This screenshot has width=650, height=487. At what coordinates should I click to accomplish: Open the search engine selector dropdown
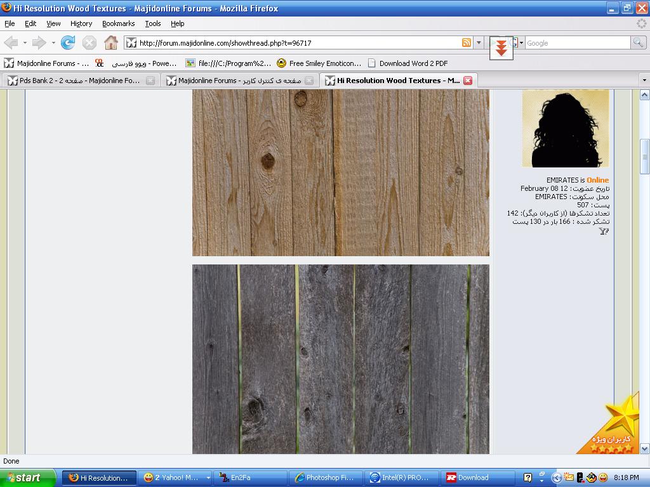(x=522, y=42)
